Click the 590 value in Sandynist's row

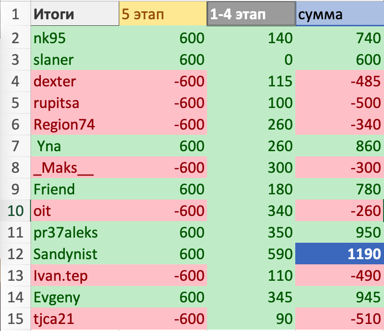(251, 254)
